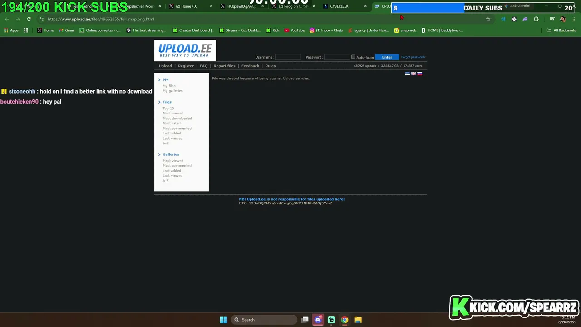Image resolution: width=581 pixels, height=327 pixels.
Task: Open Most rated files link
Action: (x=172, y=124)
